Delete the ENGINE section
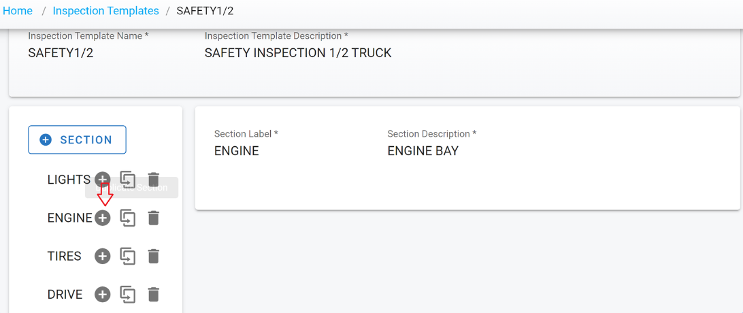This screenshot has height=313, width=743. 154,218
